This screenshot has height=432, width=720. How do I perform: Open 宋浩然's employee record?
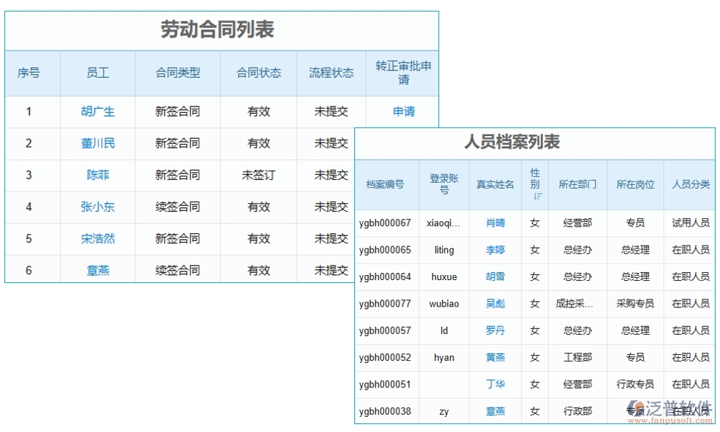coord(98,238)
